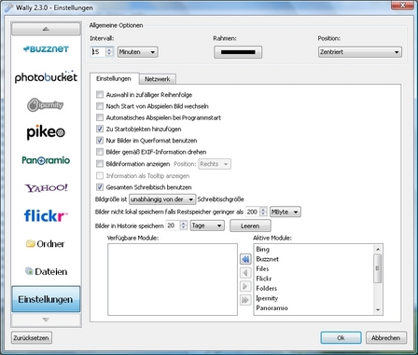Open the MByte unit dropdown
Image resolution: width=418 pixels, height=355 pixels.
coord(286,212)
